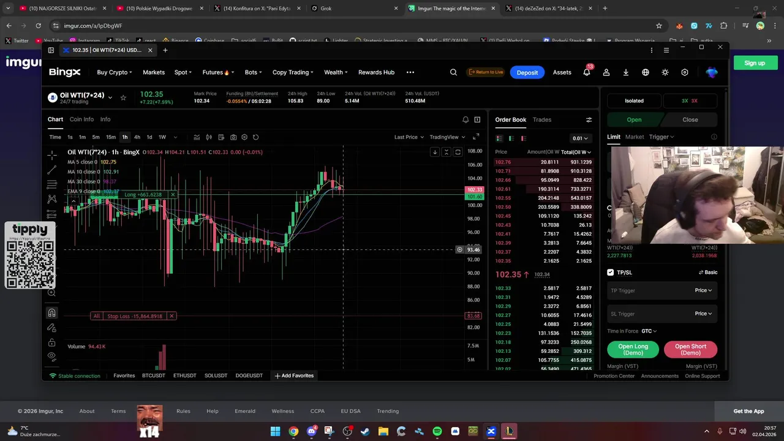Open Spotify in the Windows taskbar
This screenshot has height=441, width=784.
pyautogui.click(x=437, y=431)
